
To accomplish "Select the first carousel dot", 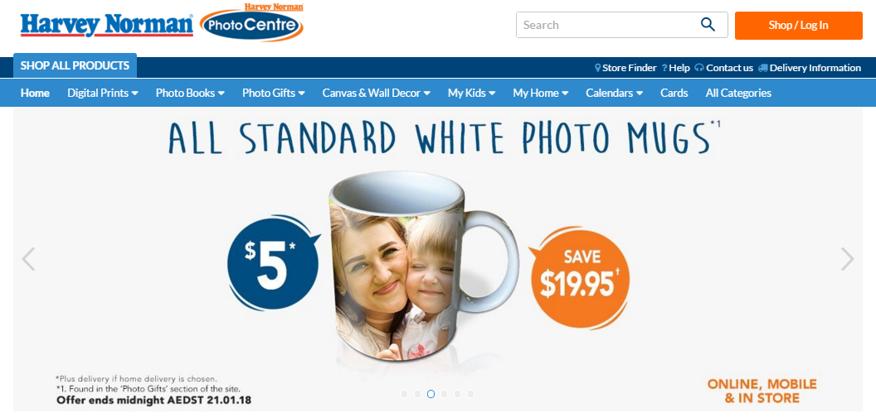I will [x=405, y=394].
